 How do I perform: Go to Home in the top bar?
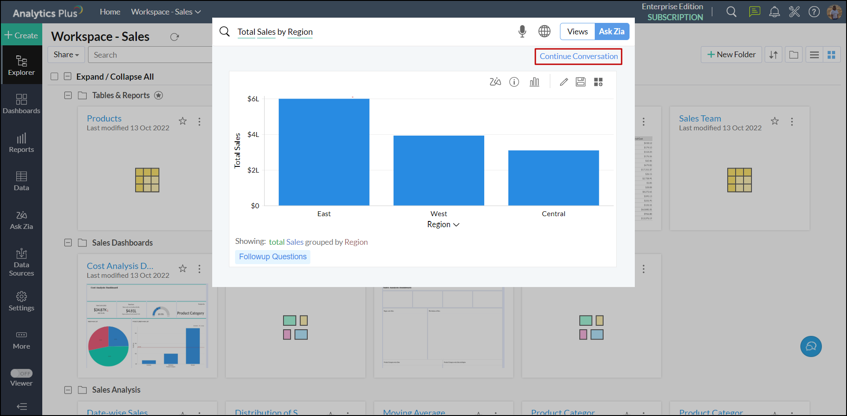[110, 12]
